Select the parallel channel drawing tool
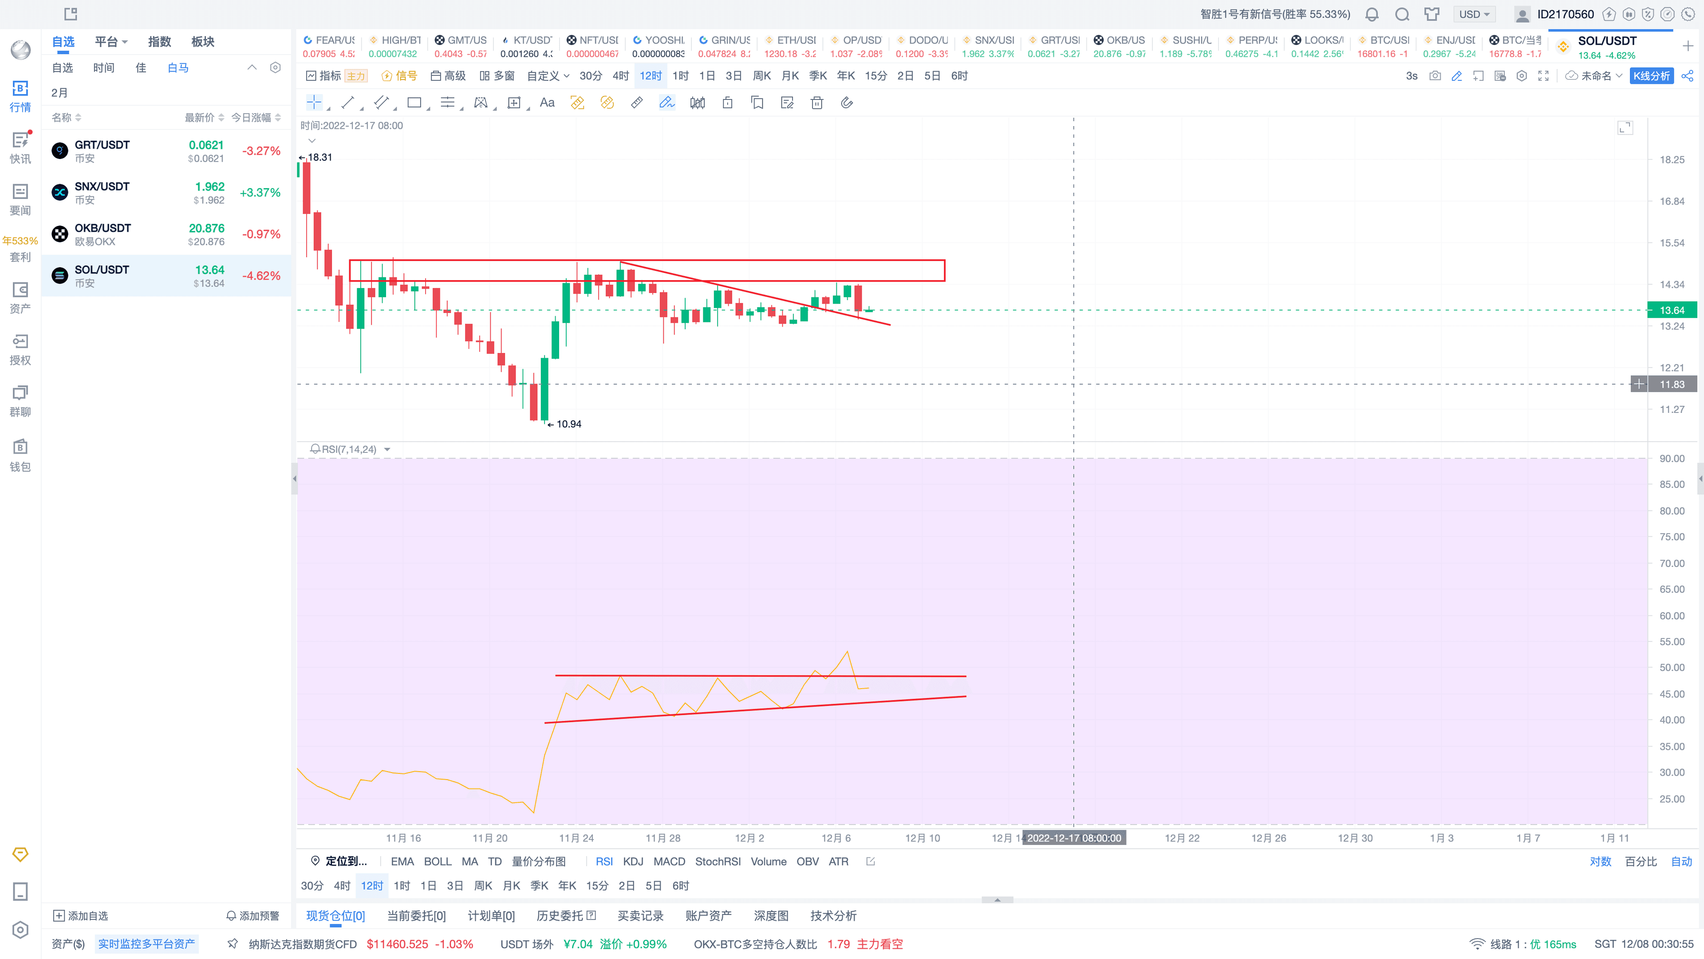This screenshot has height=959, width=1704. tap(381, 103)
